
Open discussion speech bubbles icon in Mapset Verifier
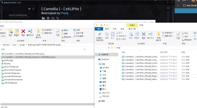[x=53, y=18]
